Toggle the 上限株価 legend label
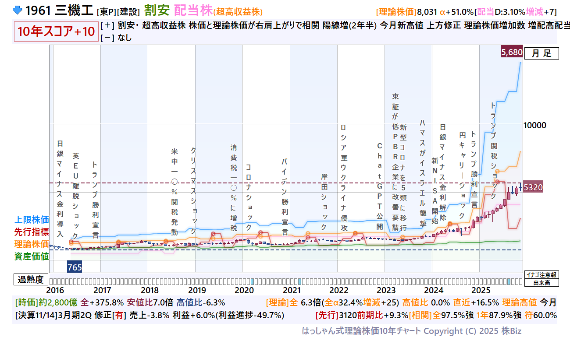 pos(32,220)
